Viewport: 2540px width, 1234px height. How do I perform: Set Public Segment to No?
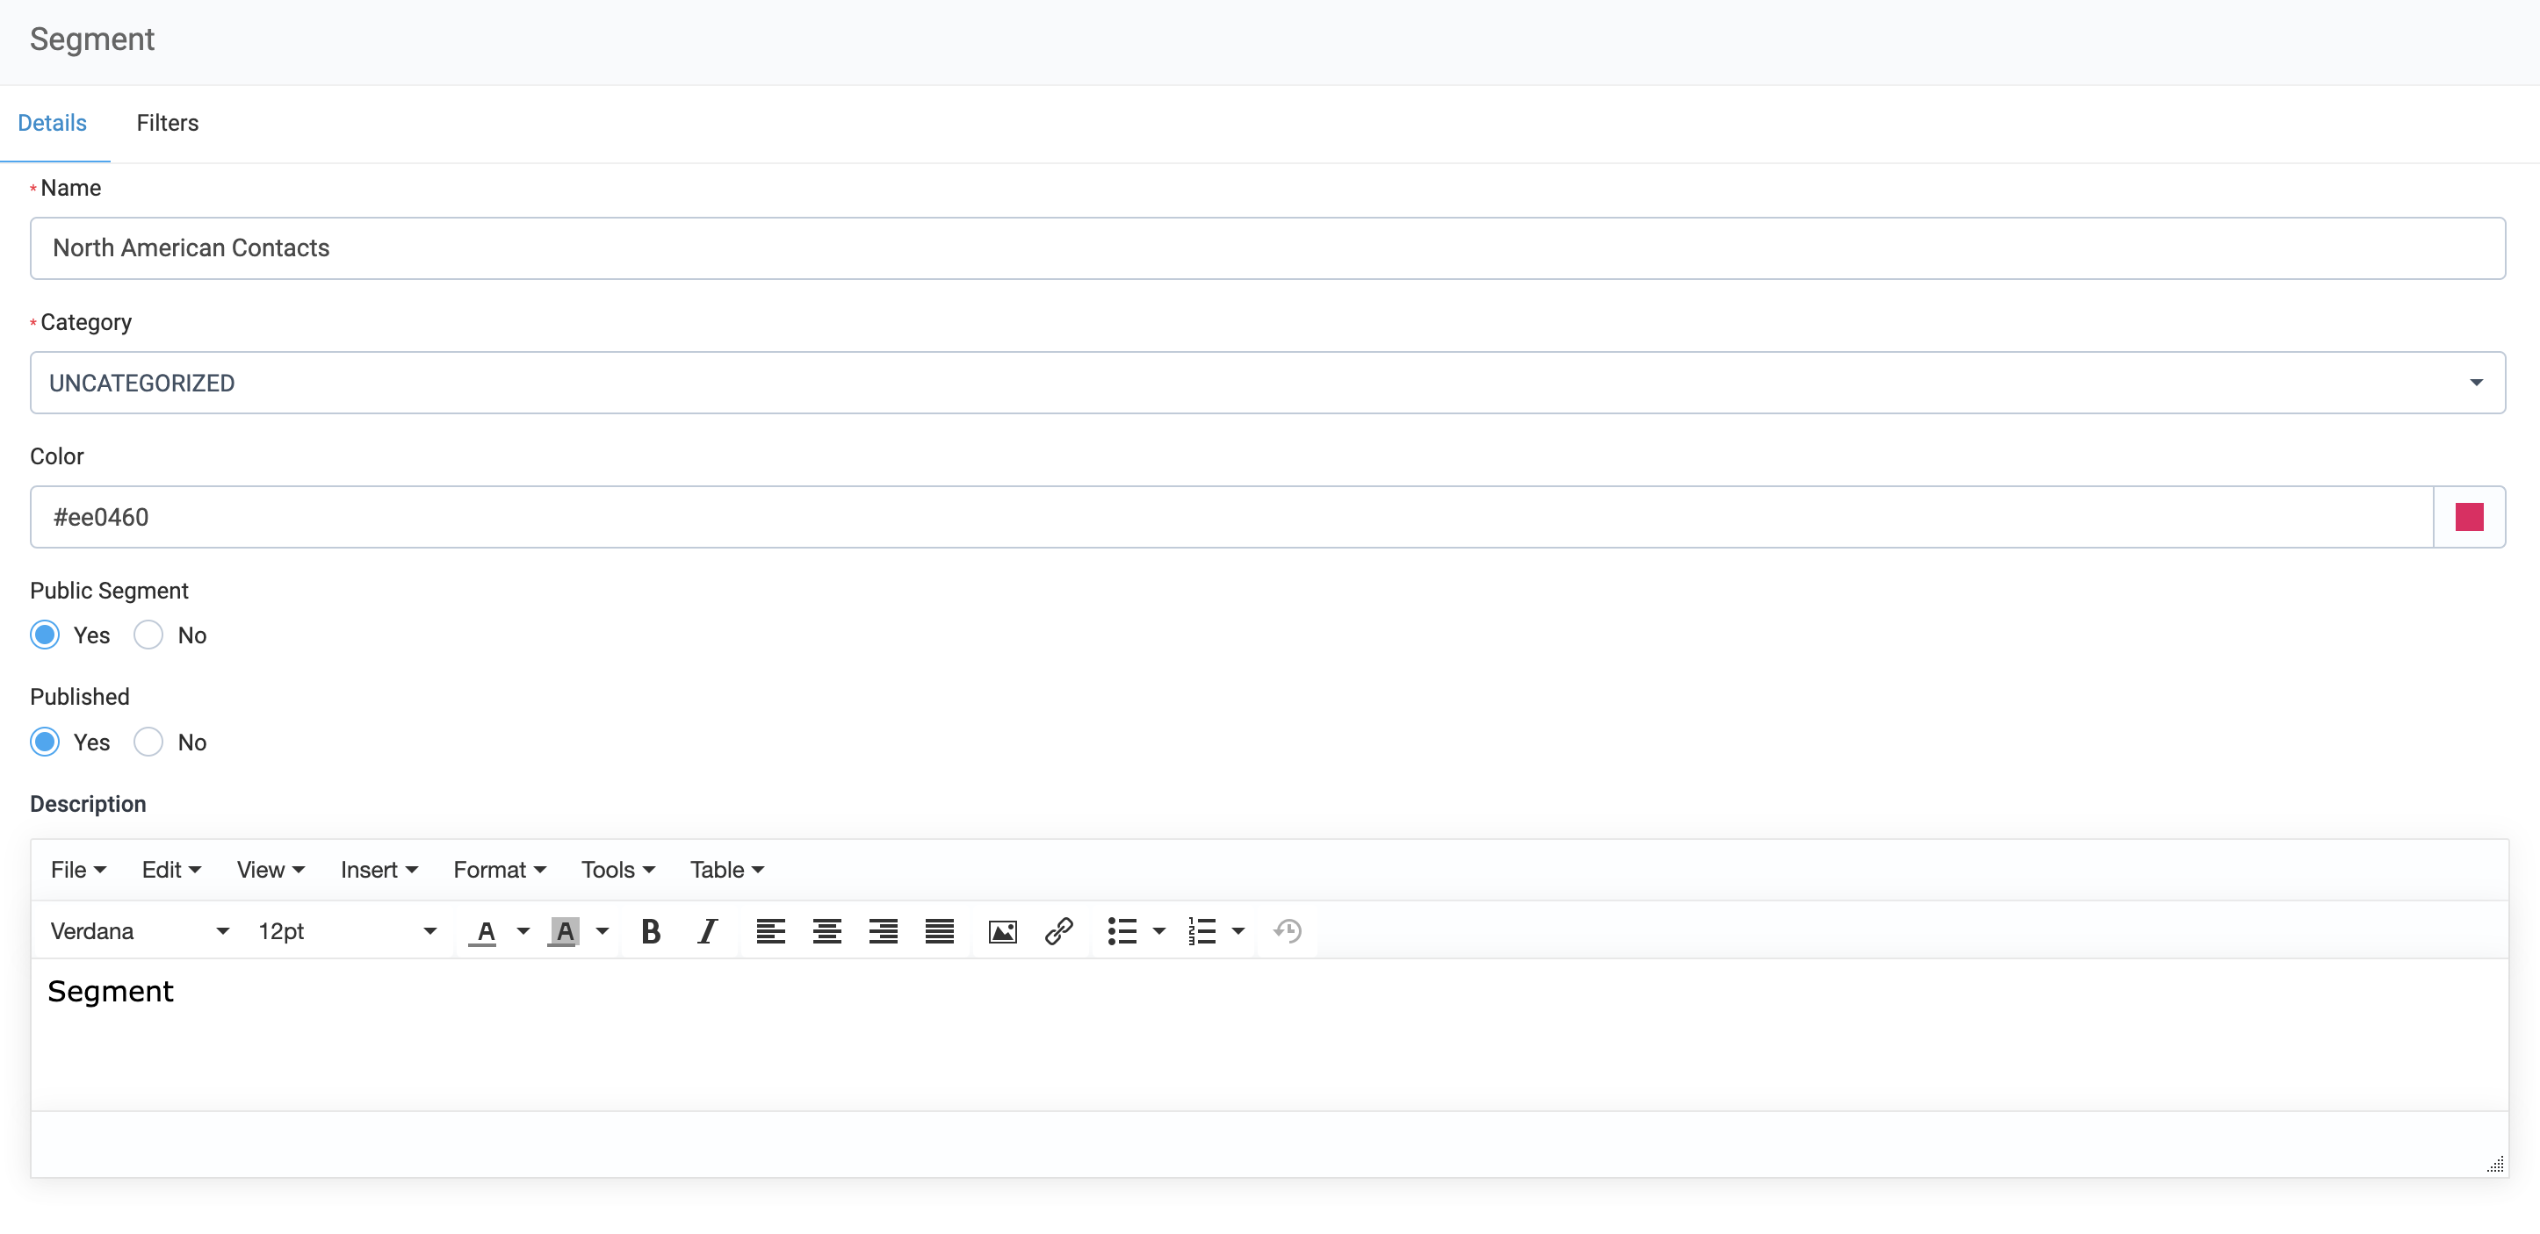coord(148,635)
